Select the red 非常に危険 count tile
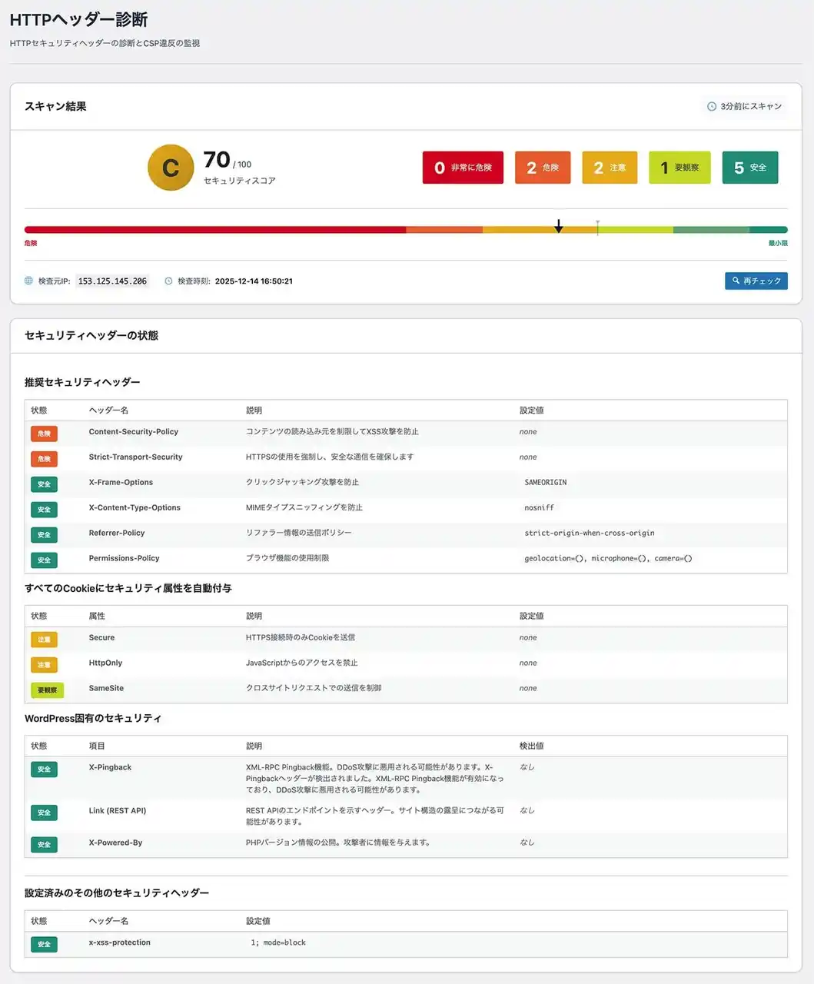814x984 pixels. coord(463,168)
